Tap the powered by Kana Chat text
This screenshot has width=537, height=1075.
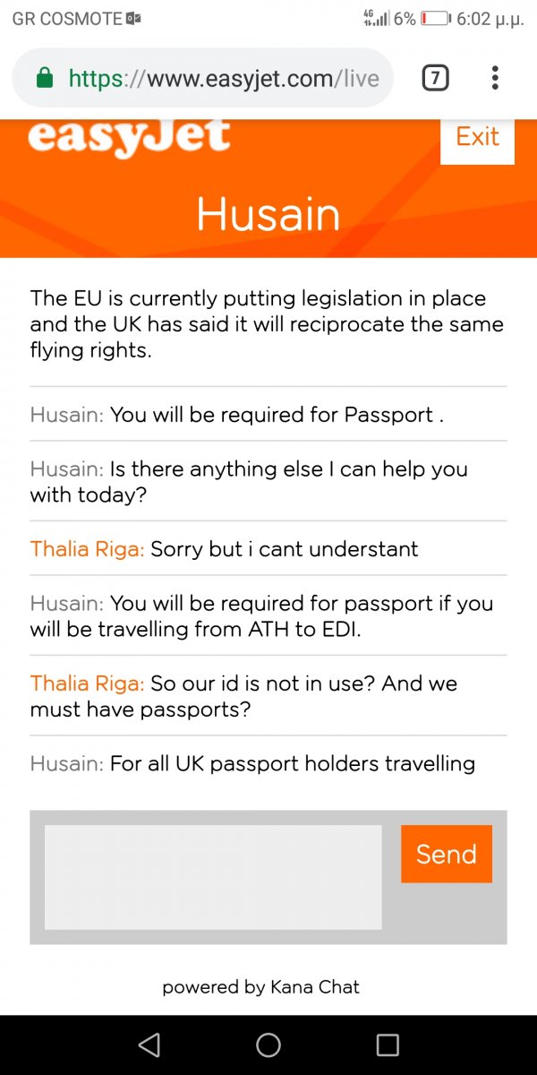coord(260,987)
